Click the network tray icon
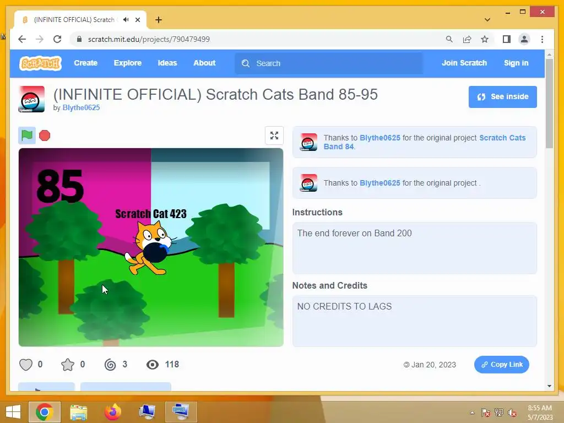564x423 pixels. point(499,413)
